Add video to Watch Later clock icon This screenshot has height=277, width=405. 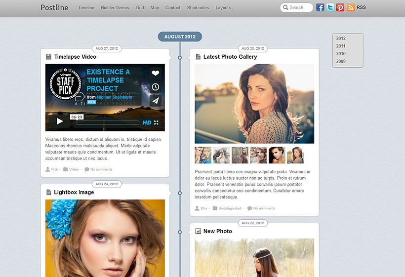[156, 87]
